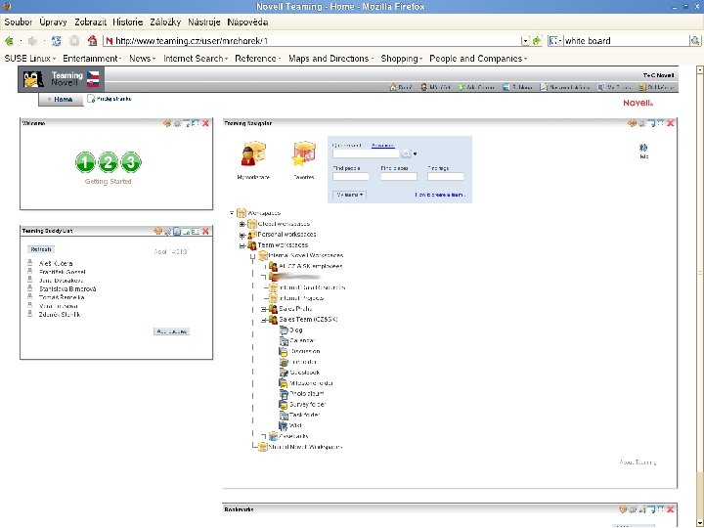Viewport: 704px width, 528px height.
Task: Click the Help icon in Teaming Navigator
Action: pyautogui.click(x=643, y=148)
